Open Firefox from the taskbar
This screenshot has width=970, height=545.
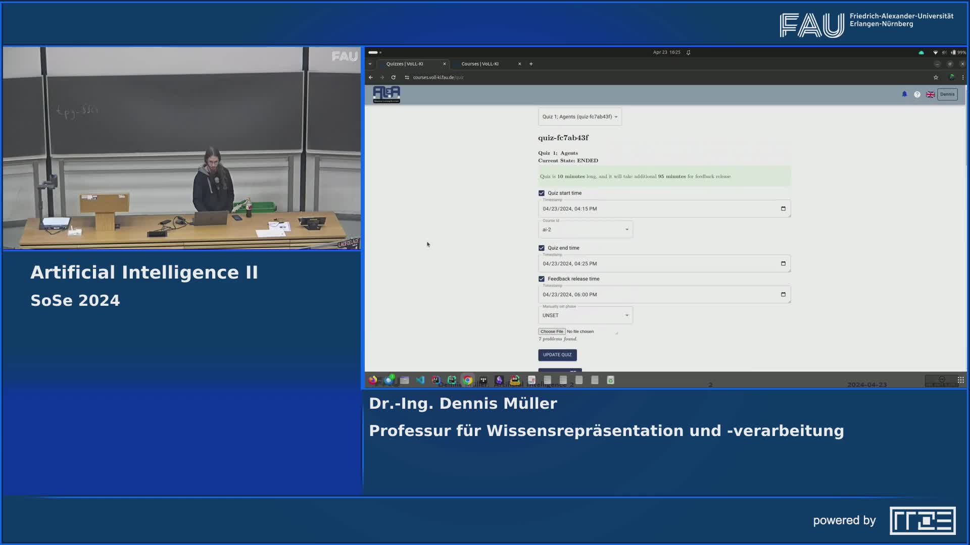click(373, 380)
